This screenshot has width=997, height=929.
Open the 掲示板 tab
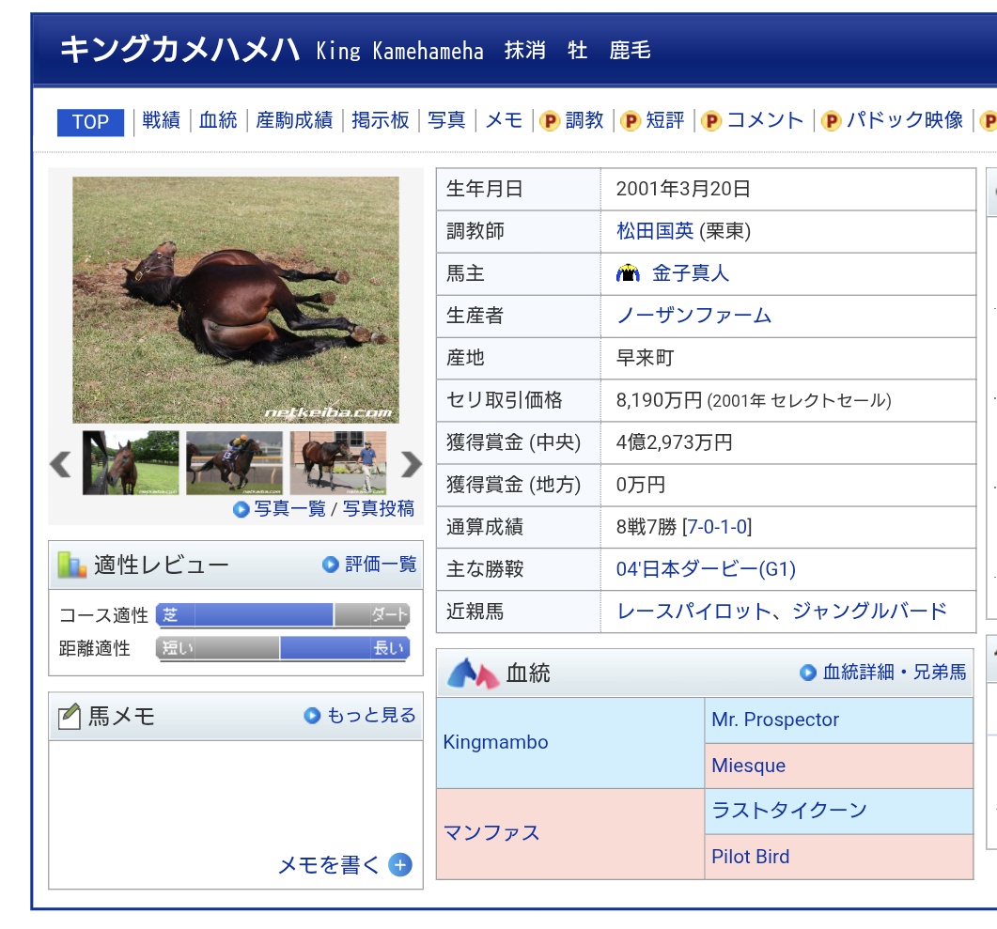click(x=381, y=120)
